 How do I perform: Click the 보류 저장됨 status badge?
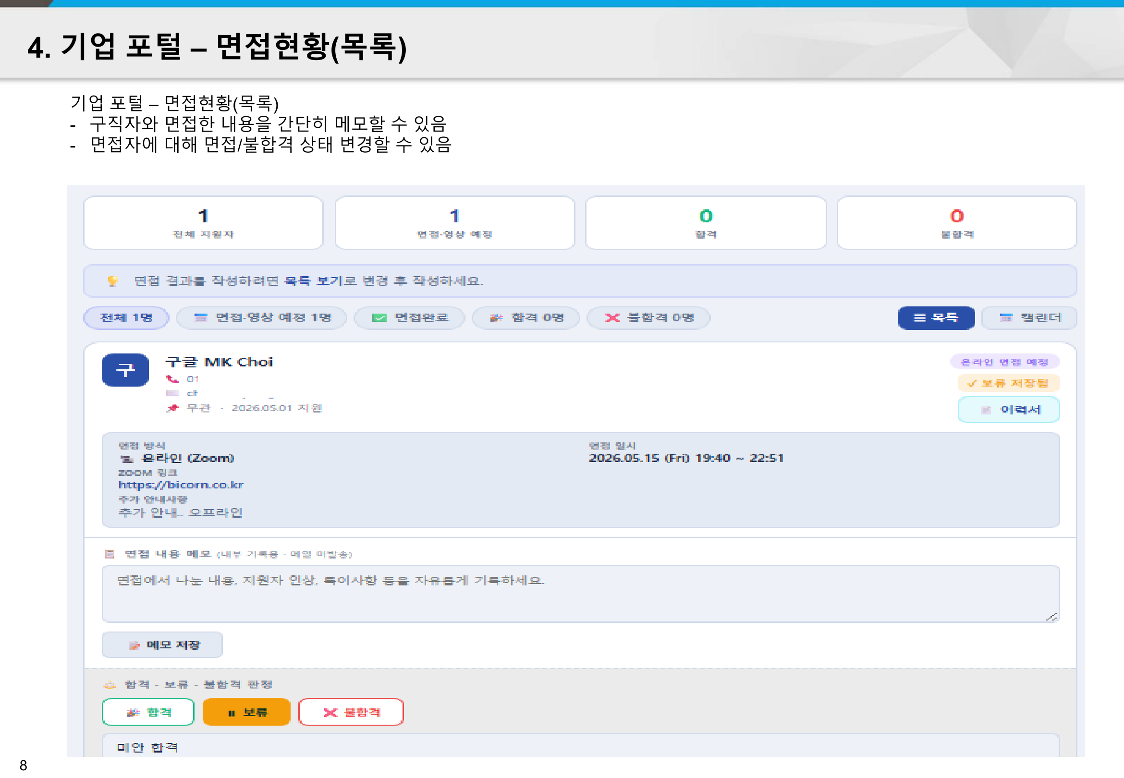coord(1009,383)
